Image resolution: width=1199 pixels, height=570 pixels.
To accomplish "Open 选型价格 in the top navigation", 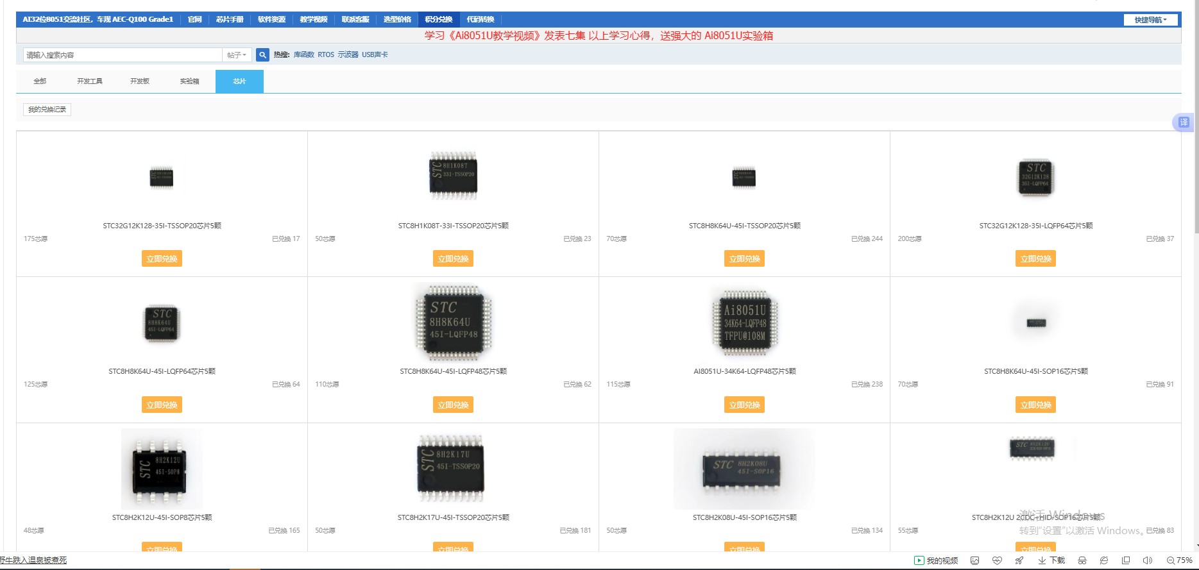I will point(397,19).
